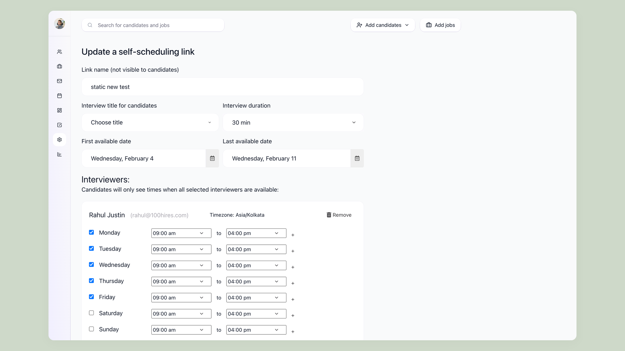The image size is (625, 351).
Task: Open Tuesday start time dropdown
Action: pos(181,249)
